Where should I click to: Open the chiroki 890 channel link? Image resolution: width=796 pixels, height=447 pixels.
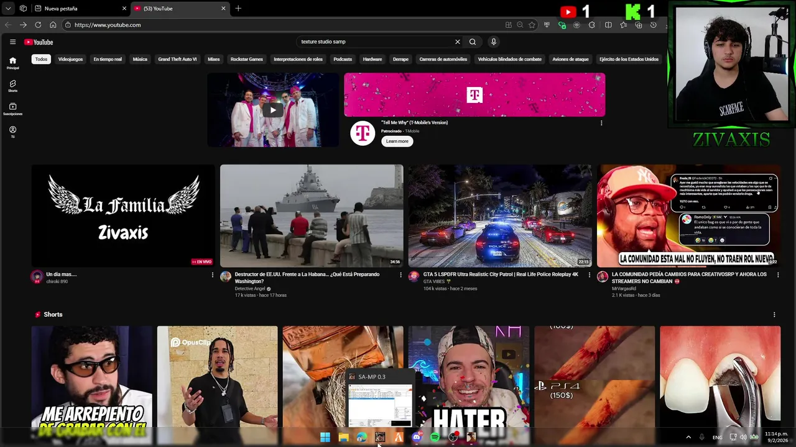57,281
